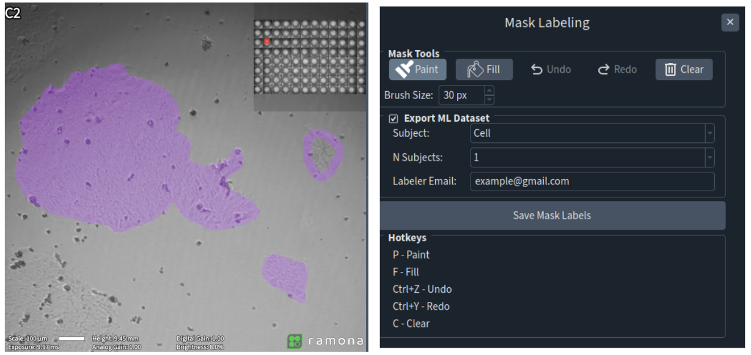Decrease brush size with down arrow
The image size is (751, 355).
coord(489,100)
